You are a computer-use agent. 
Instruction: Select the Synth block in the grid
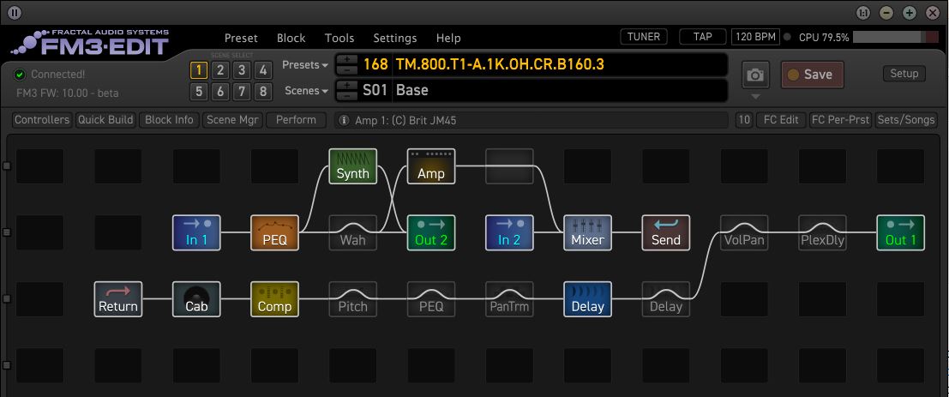(x=352, y=165)
